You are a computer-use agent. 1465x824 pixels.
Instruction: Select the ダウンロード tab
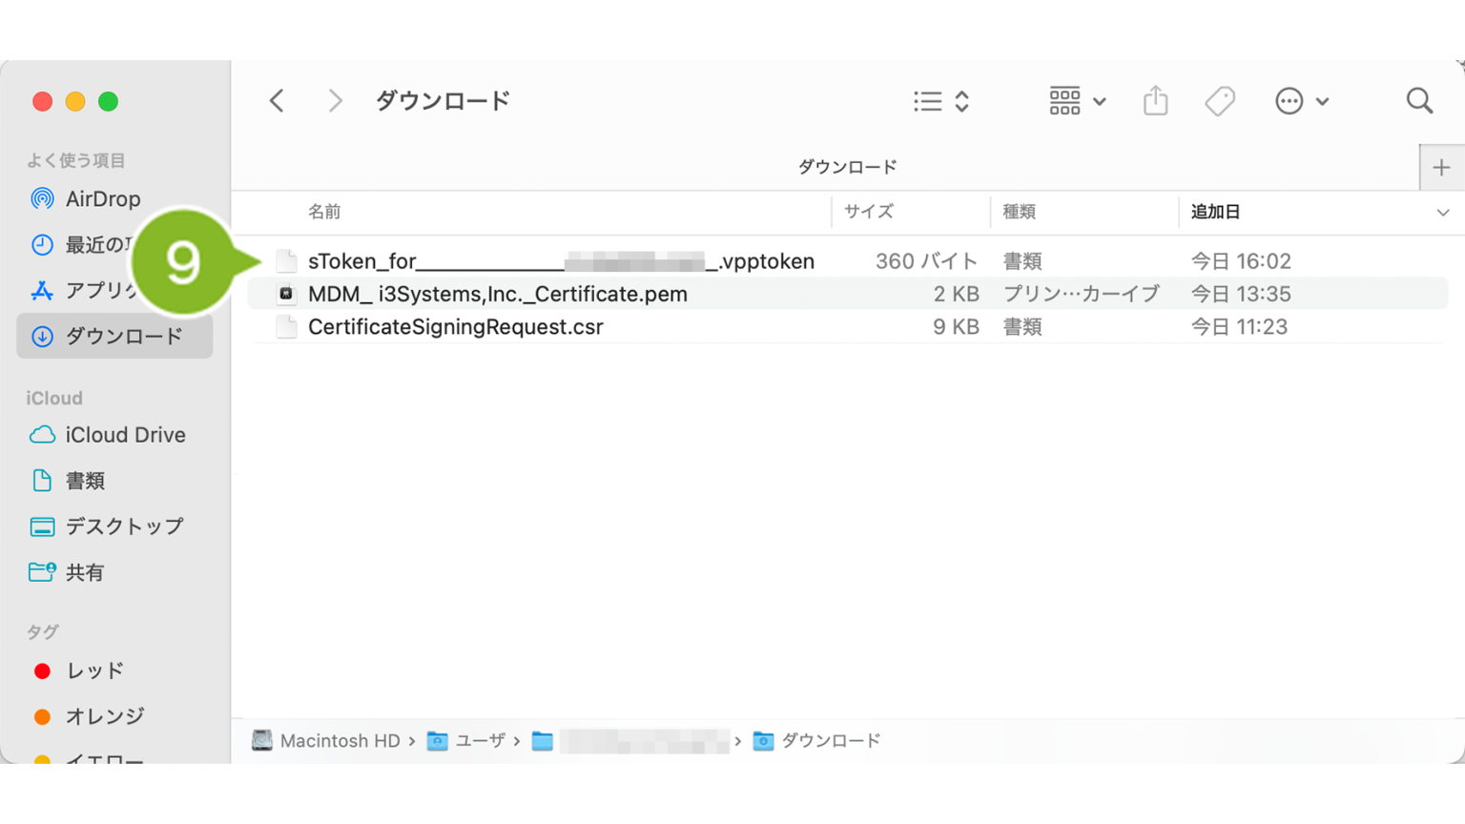[846, 168]
